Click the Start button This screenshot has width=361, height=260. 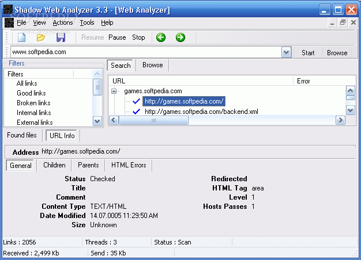(308, 53)
